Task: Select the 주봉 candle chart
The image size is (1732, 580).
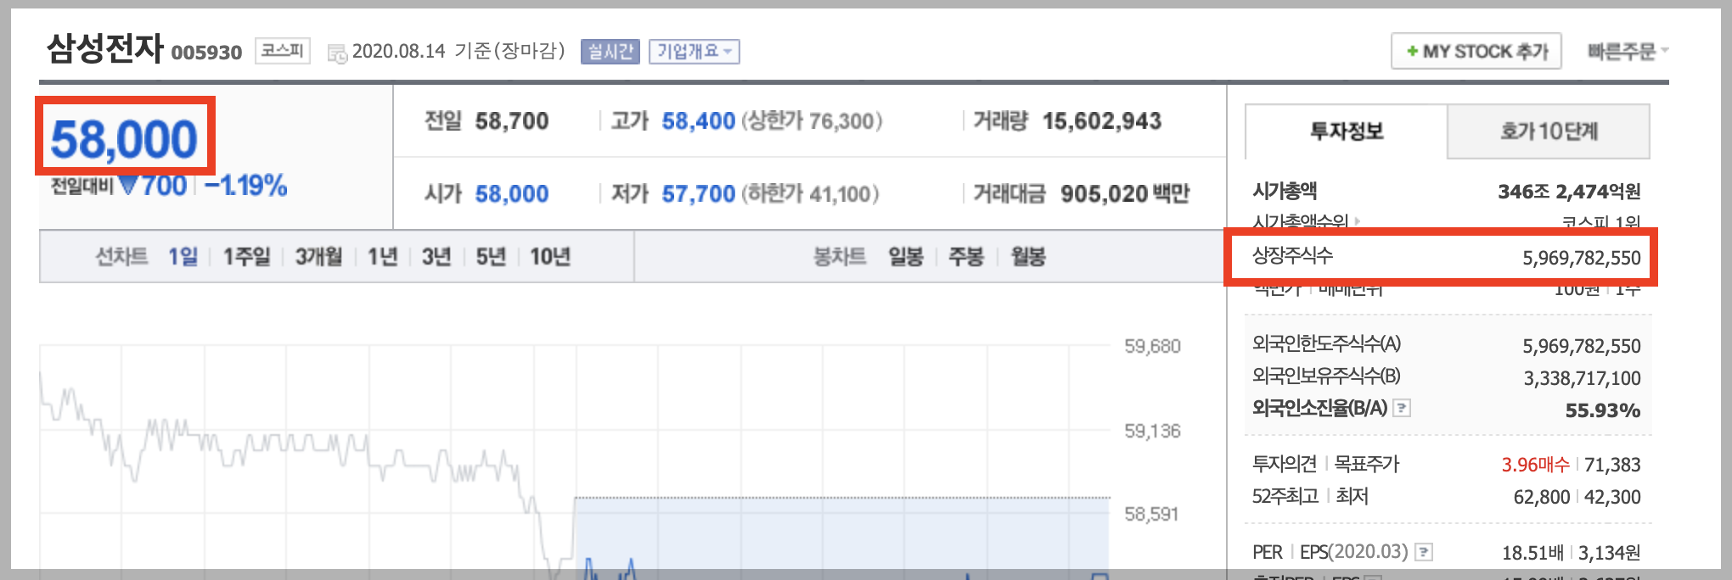Action: tap(966, 256)
